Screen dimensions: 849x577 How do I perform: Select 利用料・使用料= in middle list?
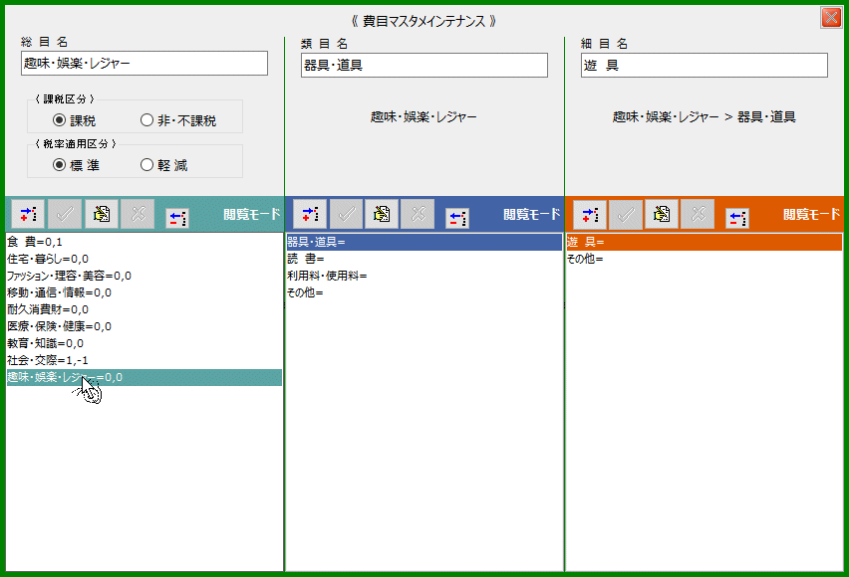424,276
